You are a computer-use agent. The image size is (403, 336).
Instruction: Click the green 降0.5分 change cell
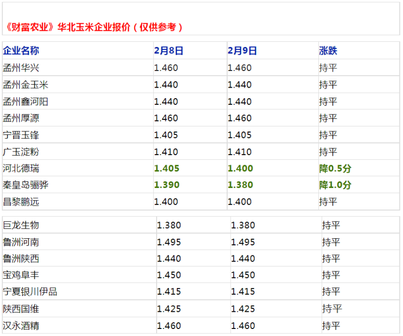click(335, 168)
